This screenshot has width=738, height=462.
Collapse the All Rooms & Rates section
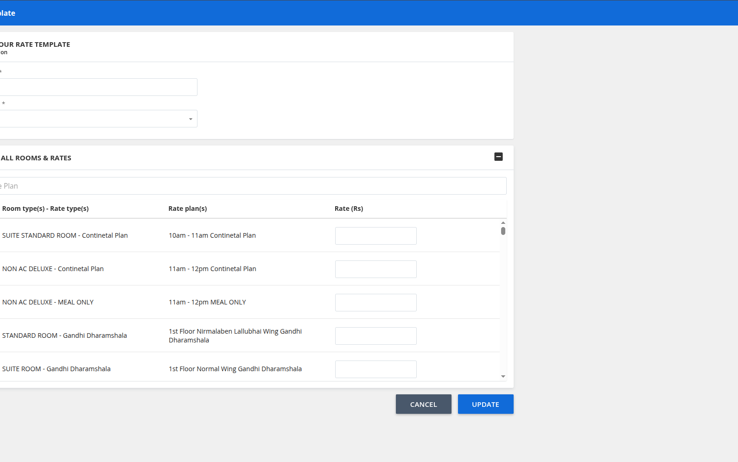[x=498, y=157]
